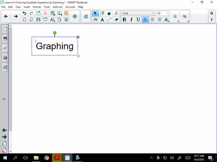Click the Save file icon

click(38, 19)
